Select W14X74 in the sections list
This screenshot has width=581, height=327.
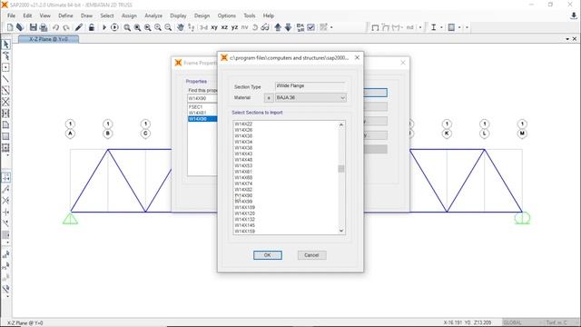pos(243,183)
